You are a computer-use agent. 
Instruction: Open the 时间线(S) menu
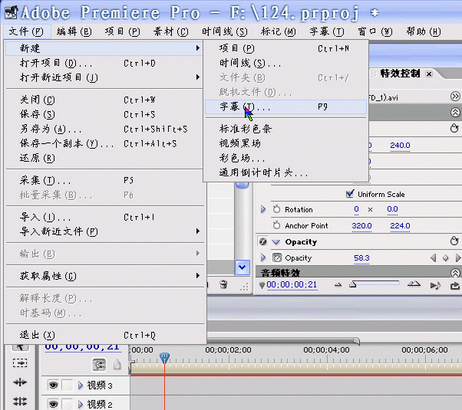tap(225, 31)
